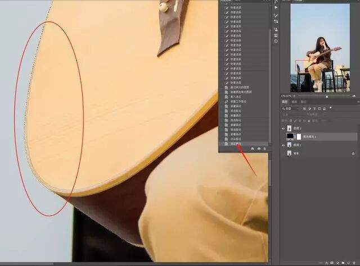This screenshot has height=266, width=360.
Task: Create new fill or adjustment layer icon
Action: pyautogui.click(x=337, y=263)
